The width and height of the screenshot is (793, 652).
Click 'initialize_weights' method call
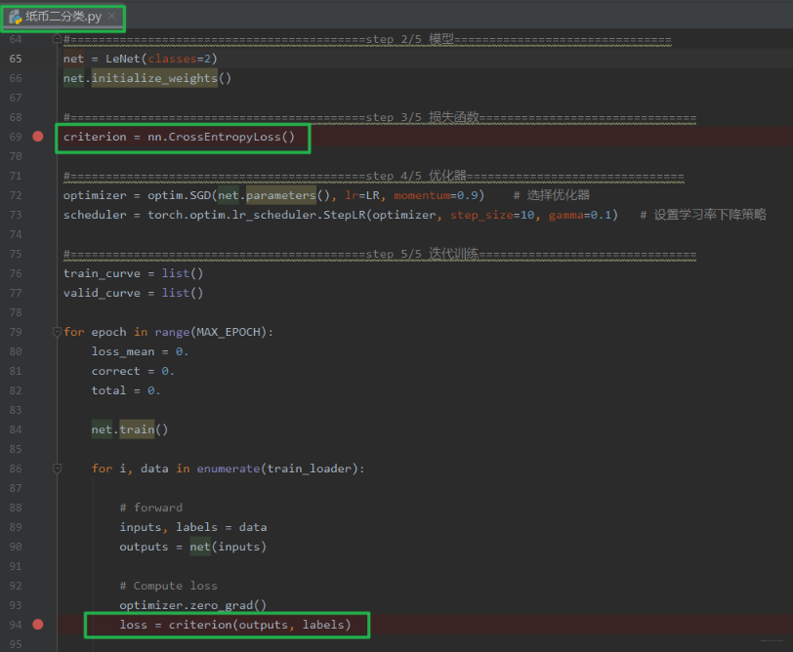pos(154,78)
